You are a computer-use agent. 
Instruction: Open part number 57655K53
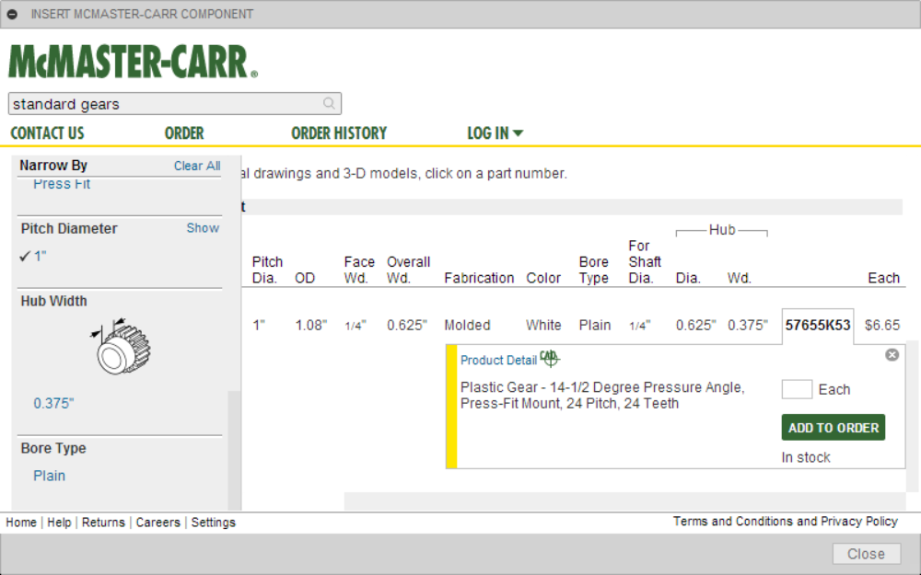pyautogui.click(x=818, y=325)
